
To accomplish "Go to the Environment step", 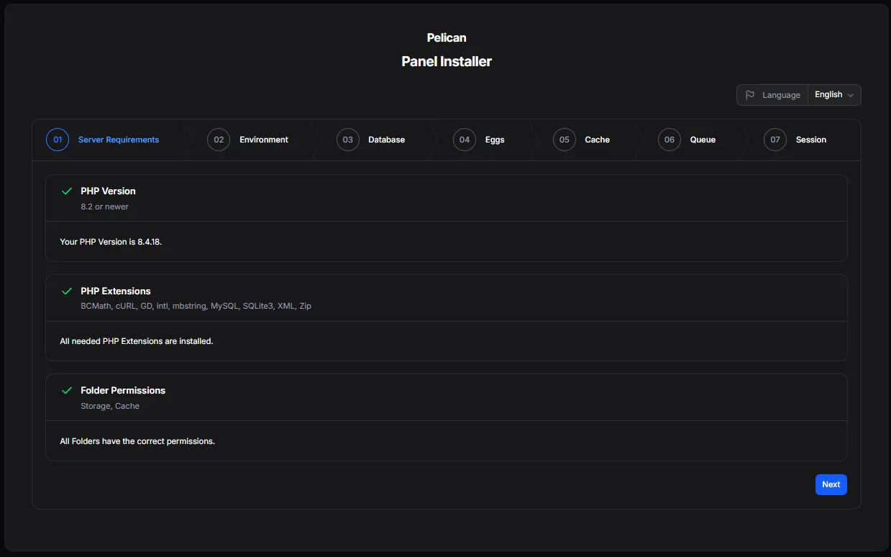I will click(264, 140).
